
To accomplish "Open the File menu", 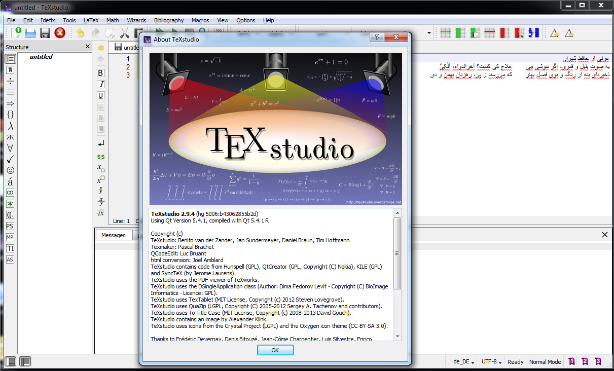I will (11, 20).
